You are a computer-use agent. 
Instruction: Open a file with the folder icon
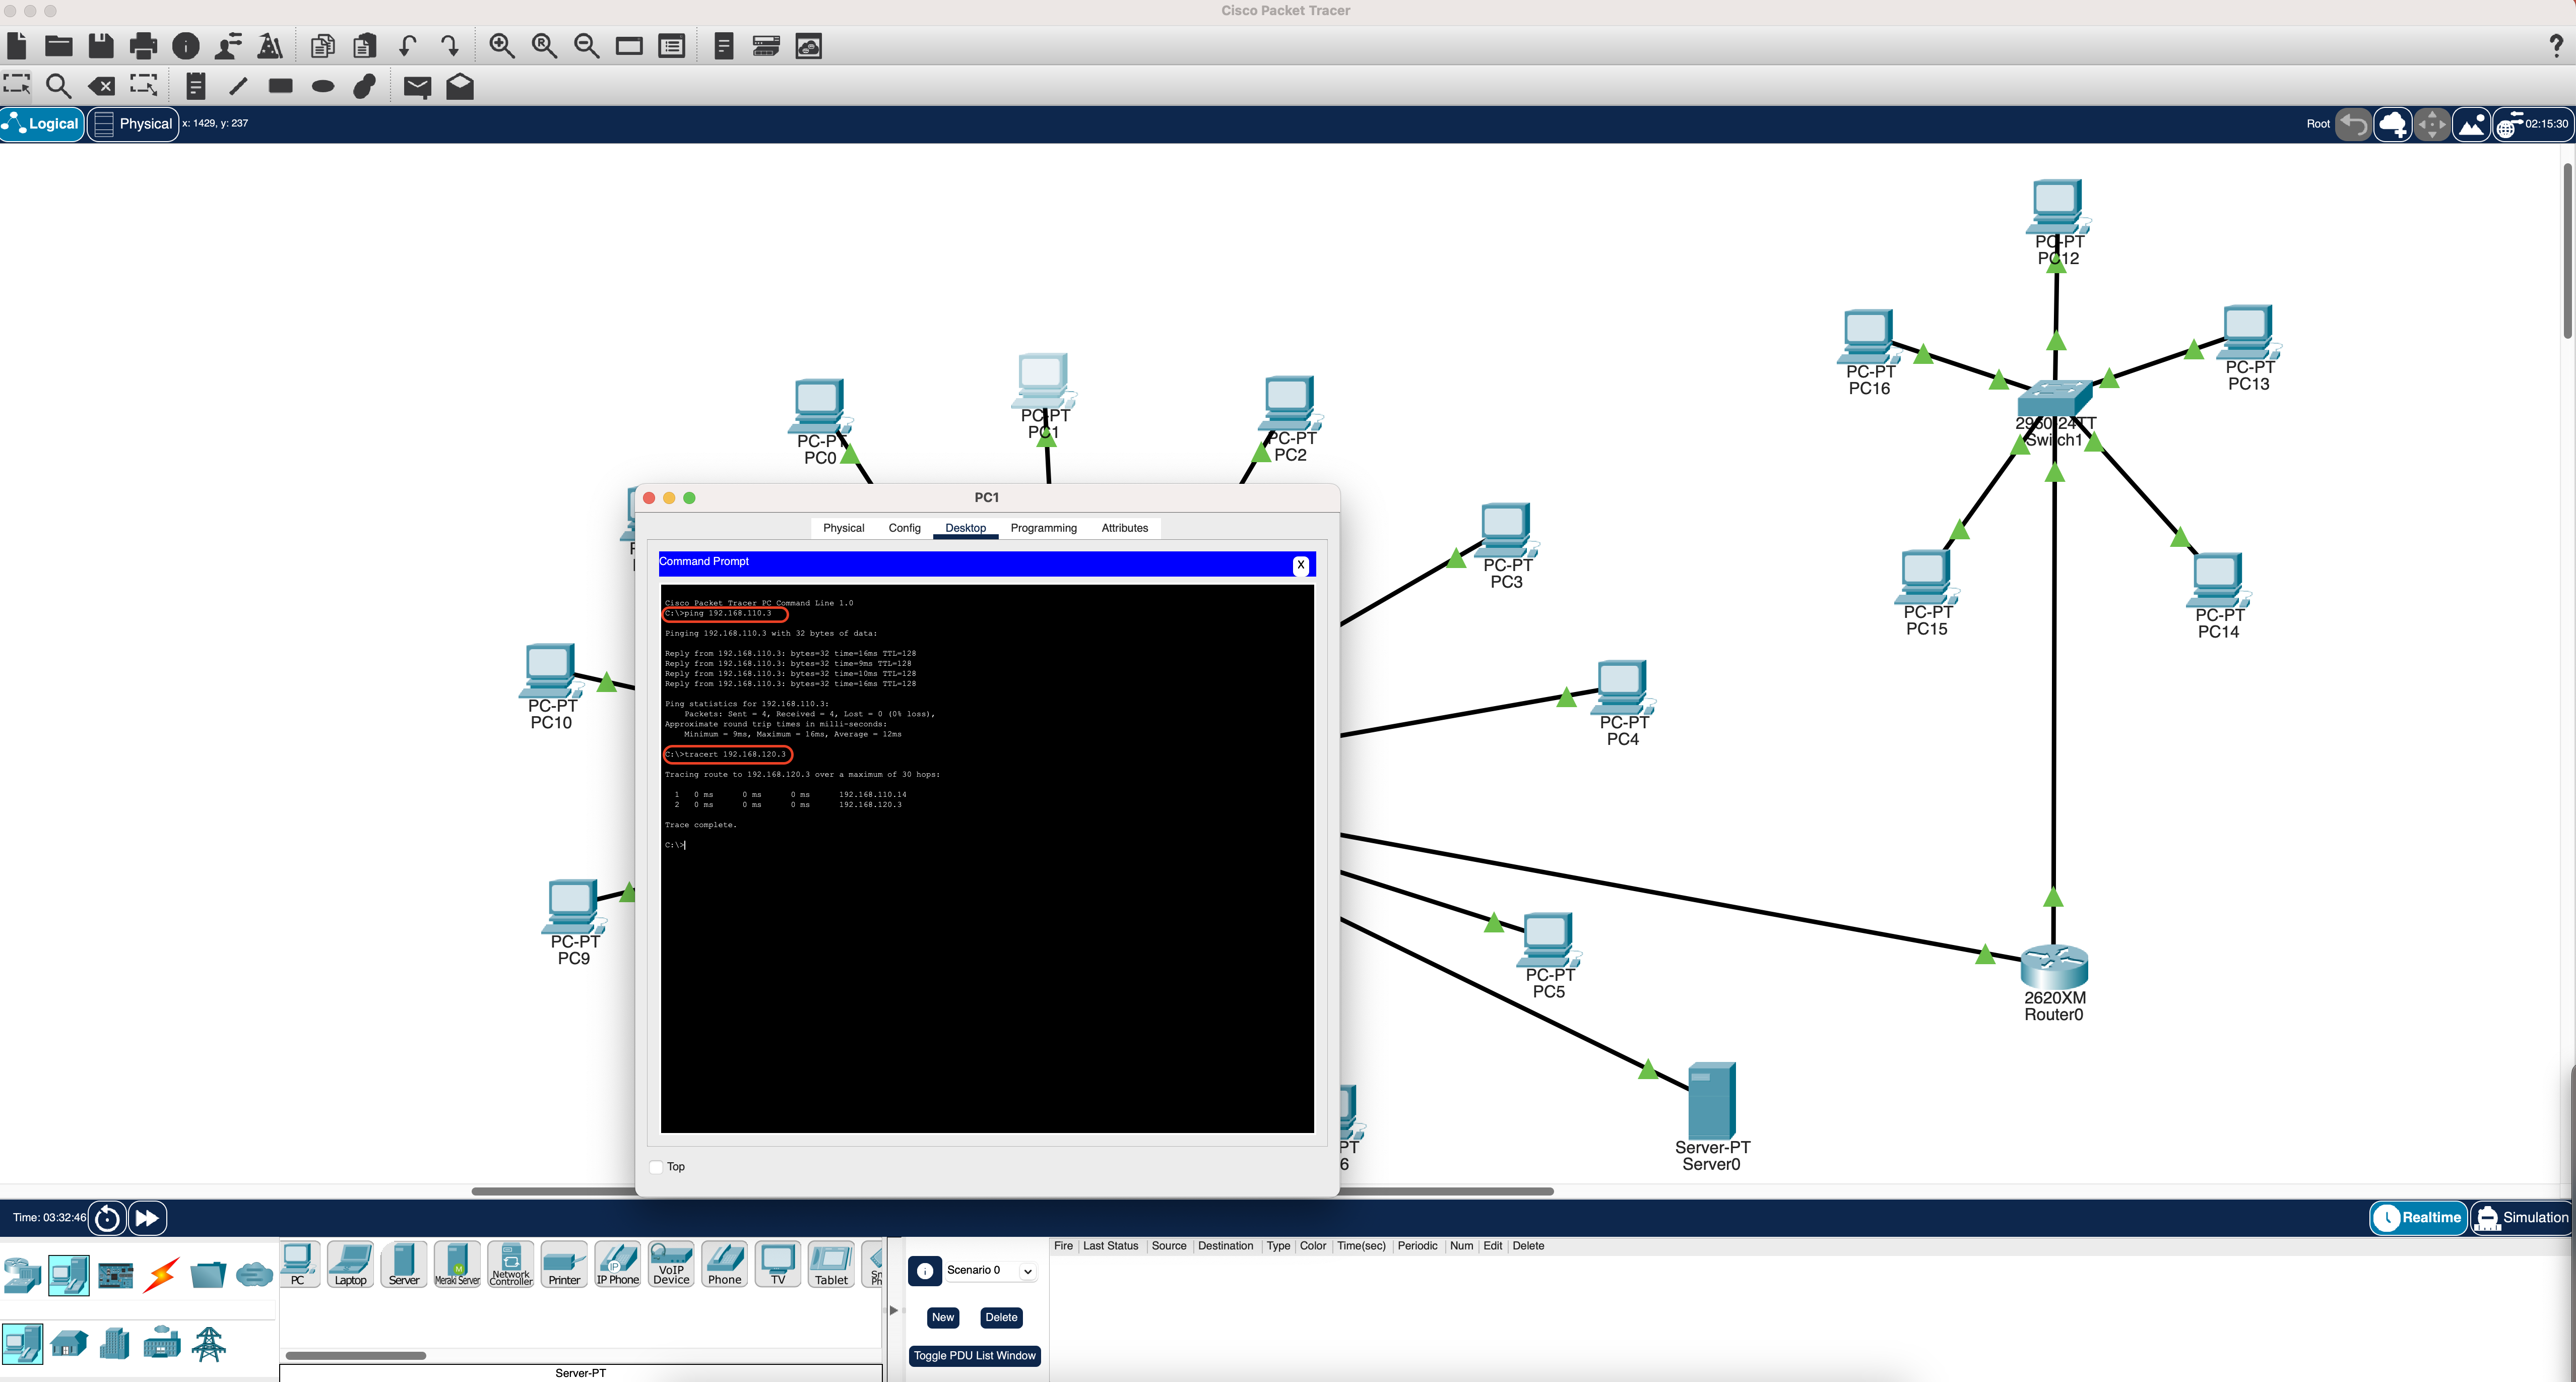tap(59, 46)
